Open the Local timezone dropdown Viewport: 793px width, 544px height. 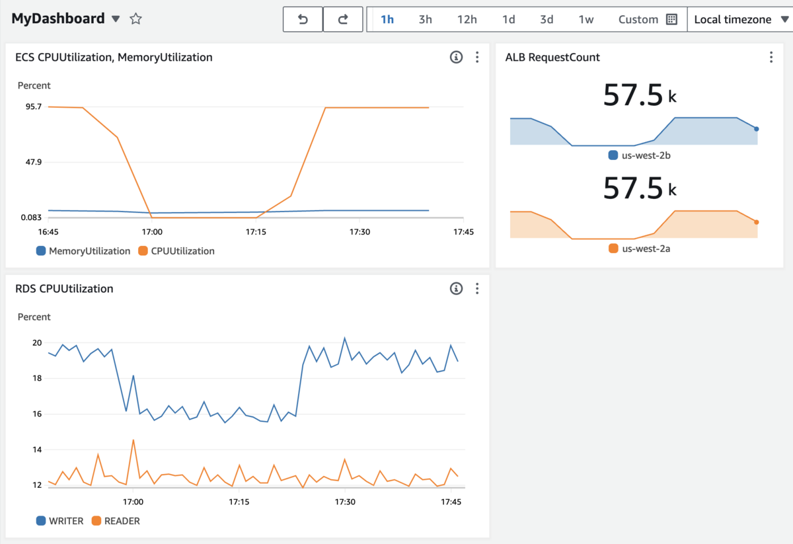[740, 19]
